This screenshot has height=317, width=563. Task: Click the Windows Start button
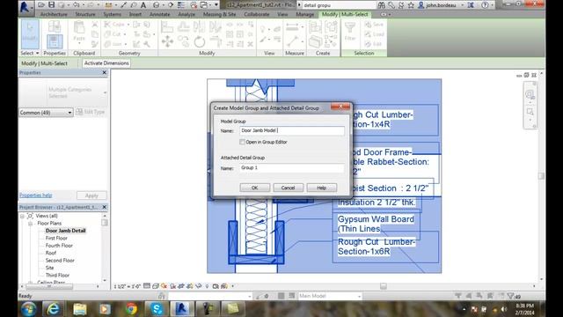pyautogui.click(x=28, y=309)
